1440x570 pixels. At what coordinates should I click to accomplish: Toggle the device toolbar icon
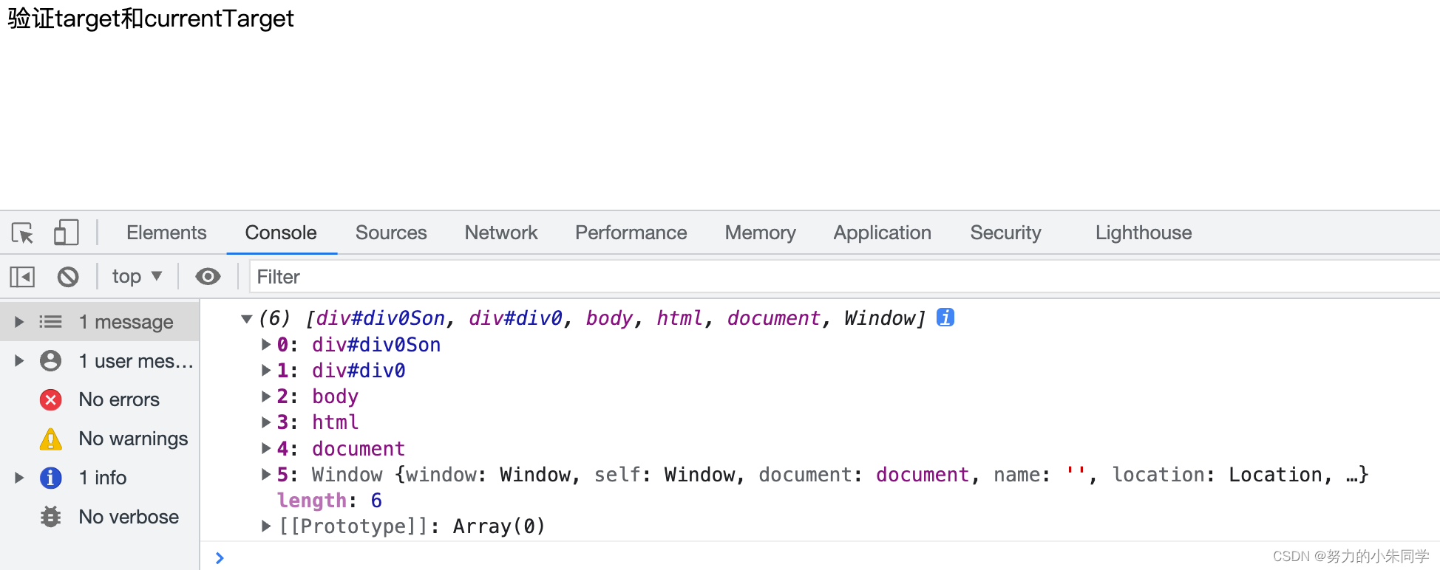coord(66,233)
